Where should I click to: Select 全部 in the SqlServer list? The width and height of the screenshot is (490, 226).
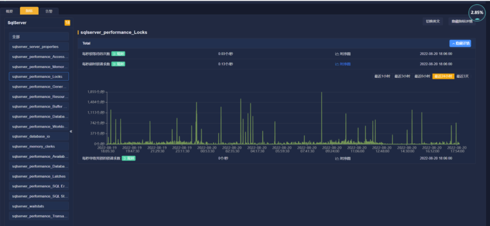pos(39,37)
